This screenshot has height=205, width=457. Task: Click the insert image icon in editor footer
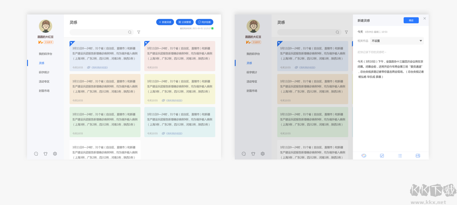click(418, 156)
